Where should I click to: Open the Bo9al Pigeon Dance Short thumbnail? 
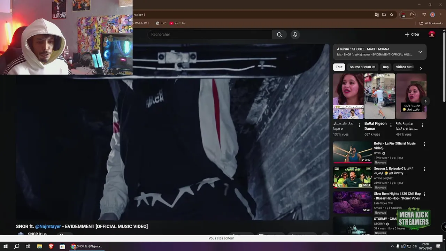click(380, 96)
